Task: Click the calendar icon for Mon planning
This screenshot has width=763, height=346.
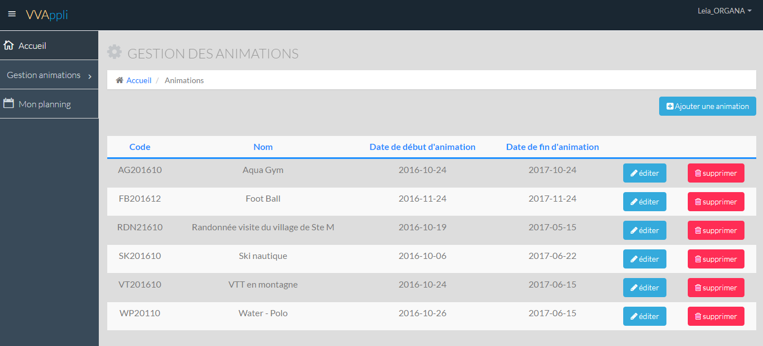Action: (8, 103)
